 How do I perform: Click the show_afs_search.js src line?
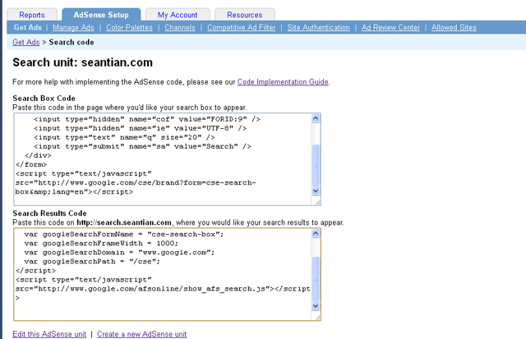(163, 289)
